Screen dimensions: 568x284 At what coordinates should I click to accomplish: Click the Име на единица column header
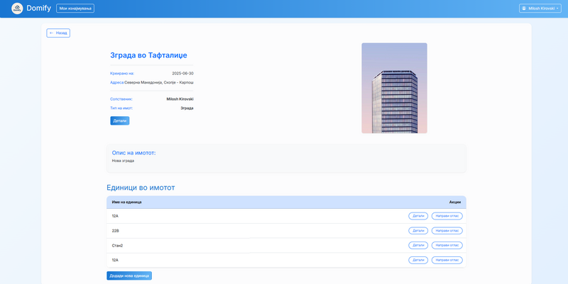(x=126, y=202)
